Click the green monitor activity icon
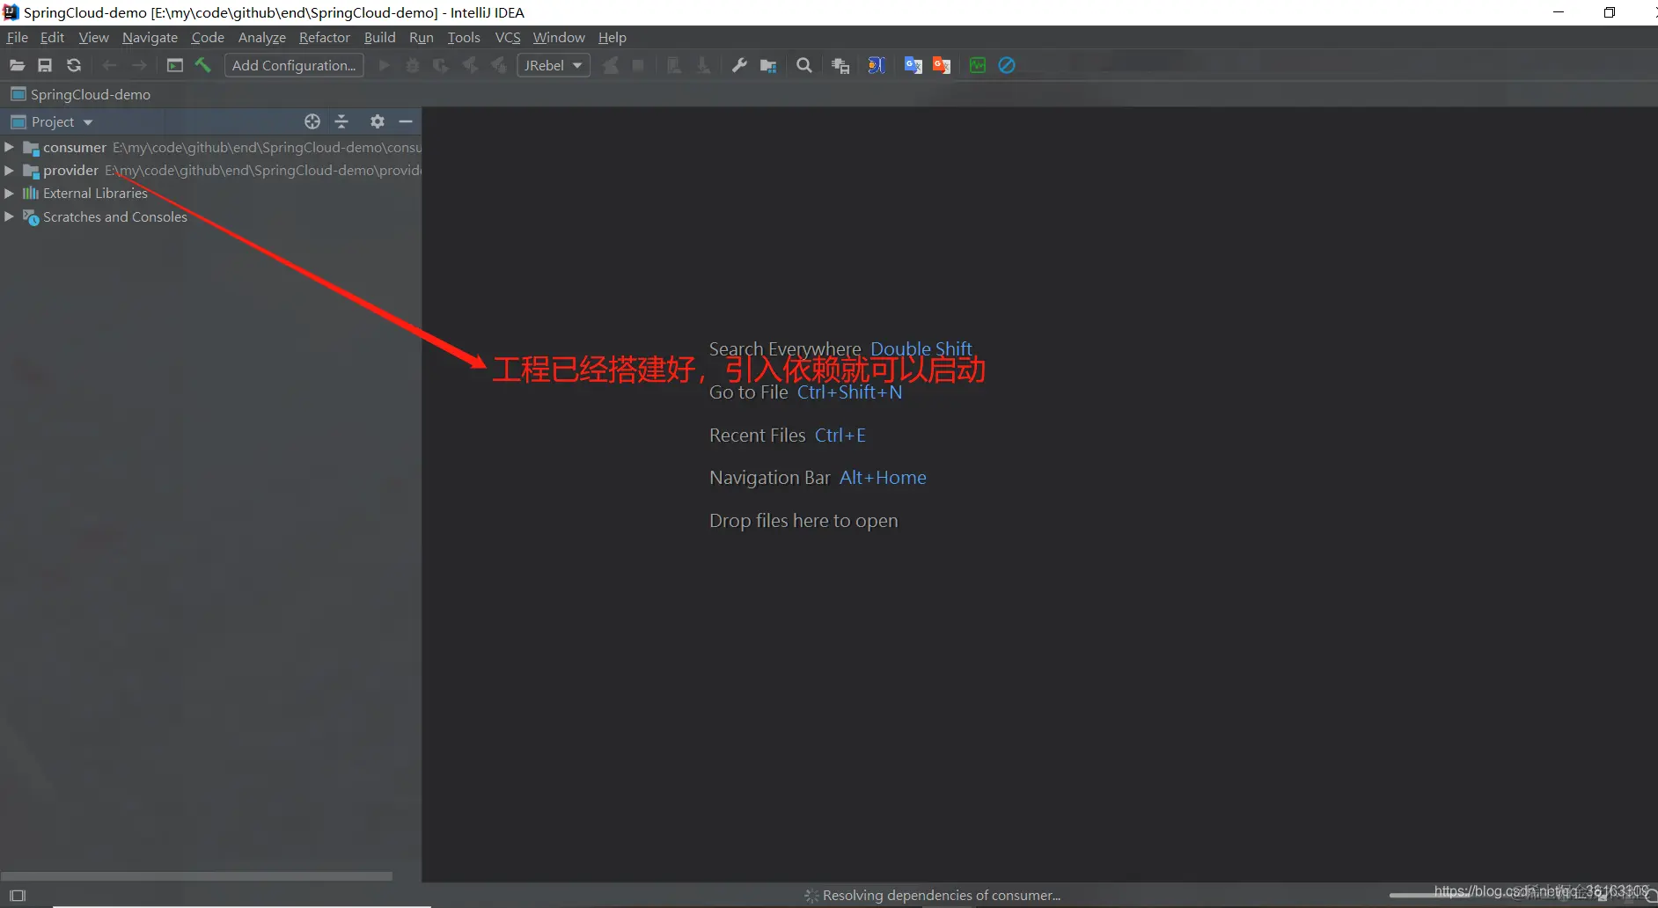The image size is (1658, 908). tap(977, 65)
